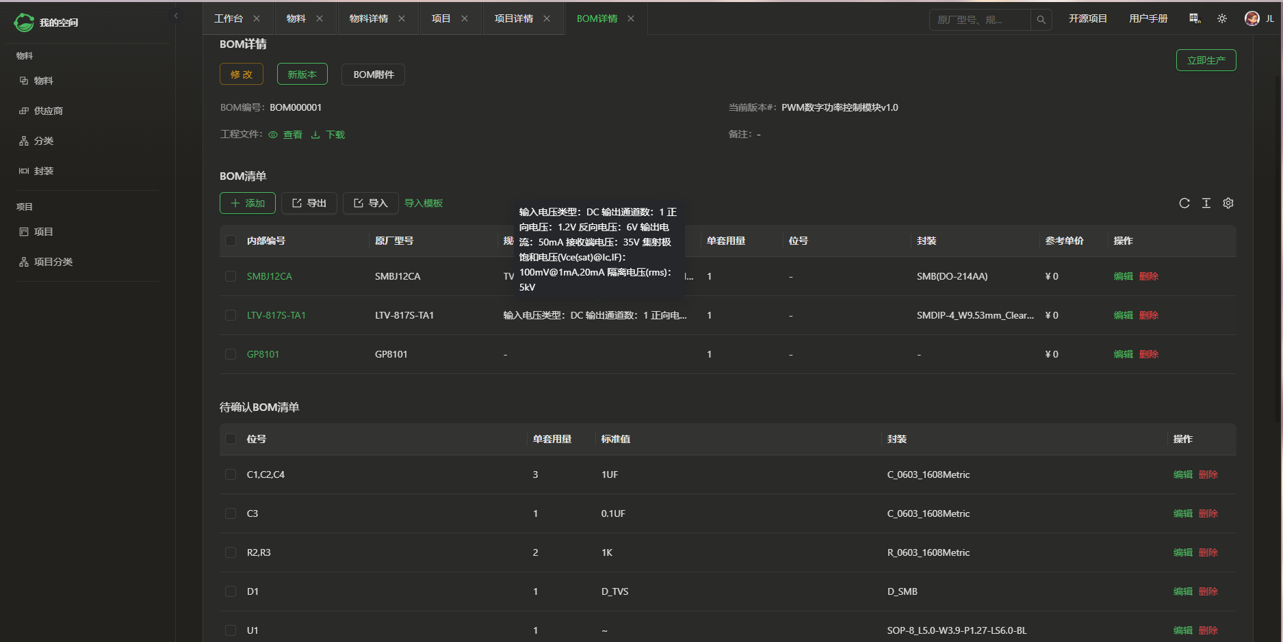Collapse the left sidebar arrow
Image resolution: width=1283 pixels, height=642 pixels.
pyautogui.click(x=176, y=16)
